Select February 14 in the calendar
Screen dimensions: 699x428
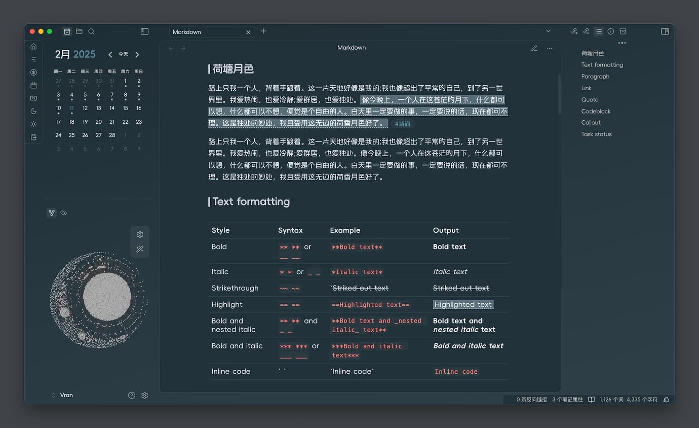112,108
